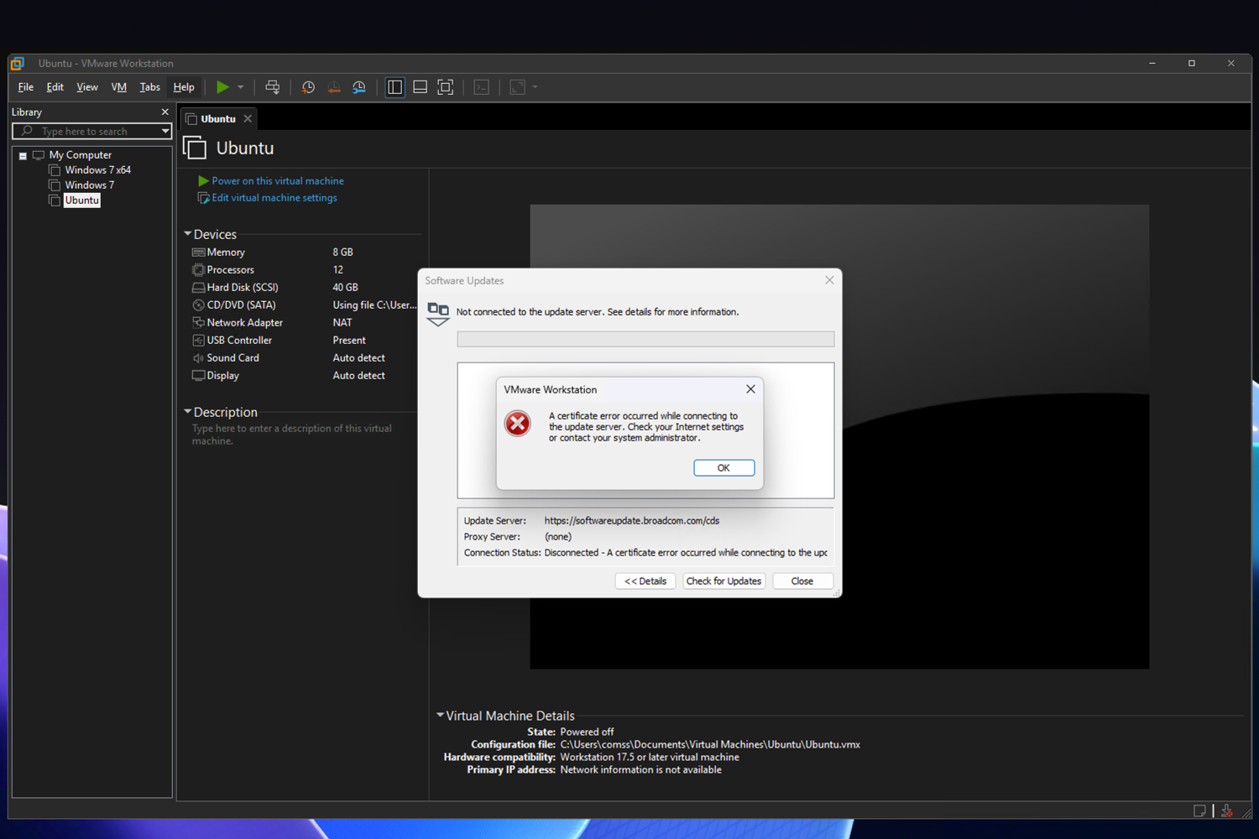Open the Tabs menu
Screen dimensions: 1259x839
150,87
